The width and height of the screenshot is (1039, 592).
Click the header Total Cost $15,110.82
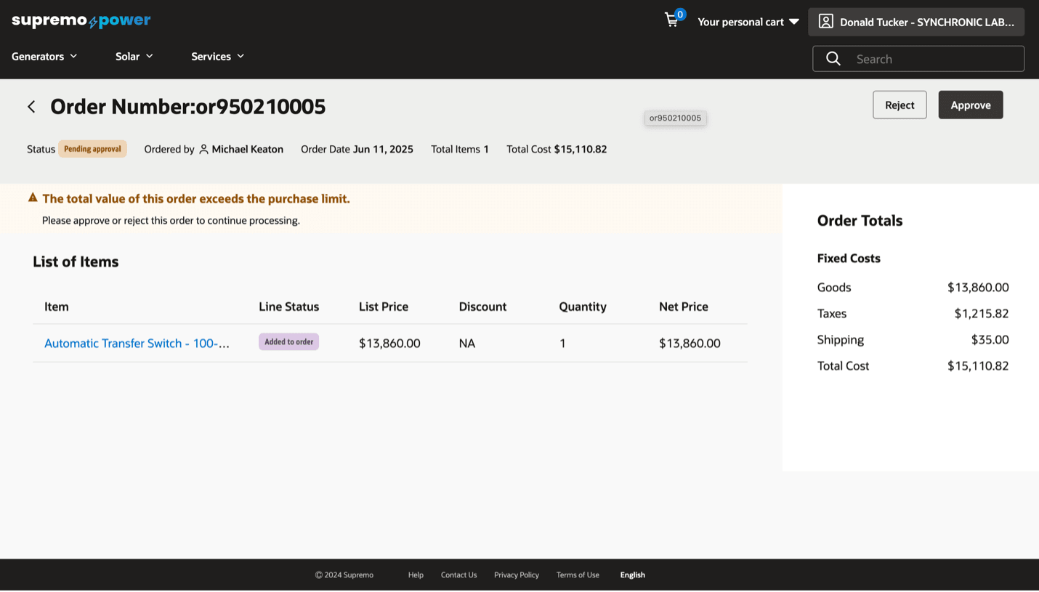point(557,149)
